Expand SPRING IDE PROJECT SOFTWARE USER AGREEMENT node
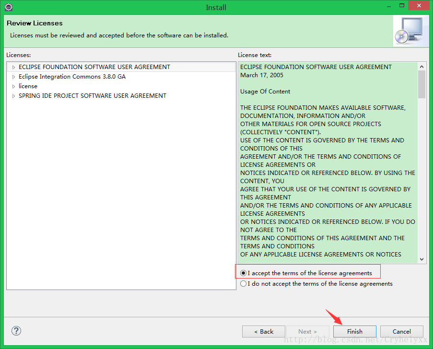The height and width of the screenshot is (349, 433). pos(13,96)
